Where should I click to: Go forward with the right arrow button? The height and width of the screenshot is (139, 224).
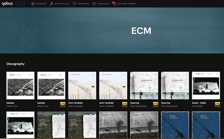(23, 4)
